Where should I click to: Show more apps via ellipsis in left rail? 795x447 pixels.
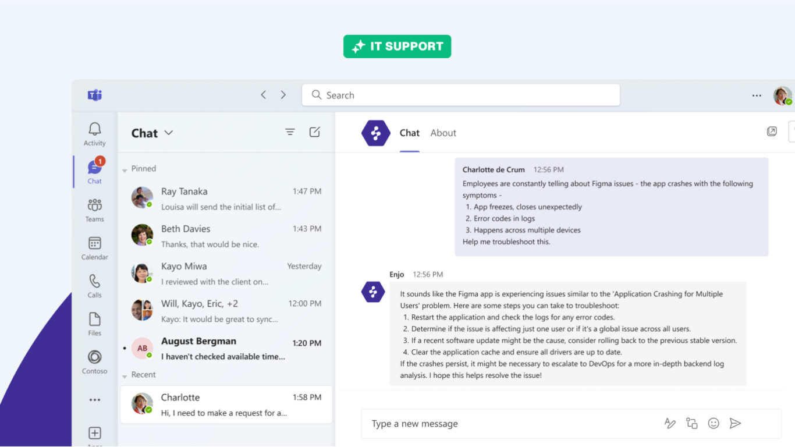(94, 400)
